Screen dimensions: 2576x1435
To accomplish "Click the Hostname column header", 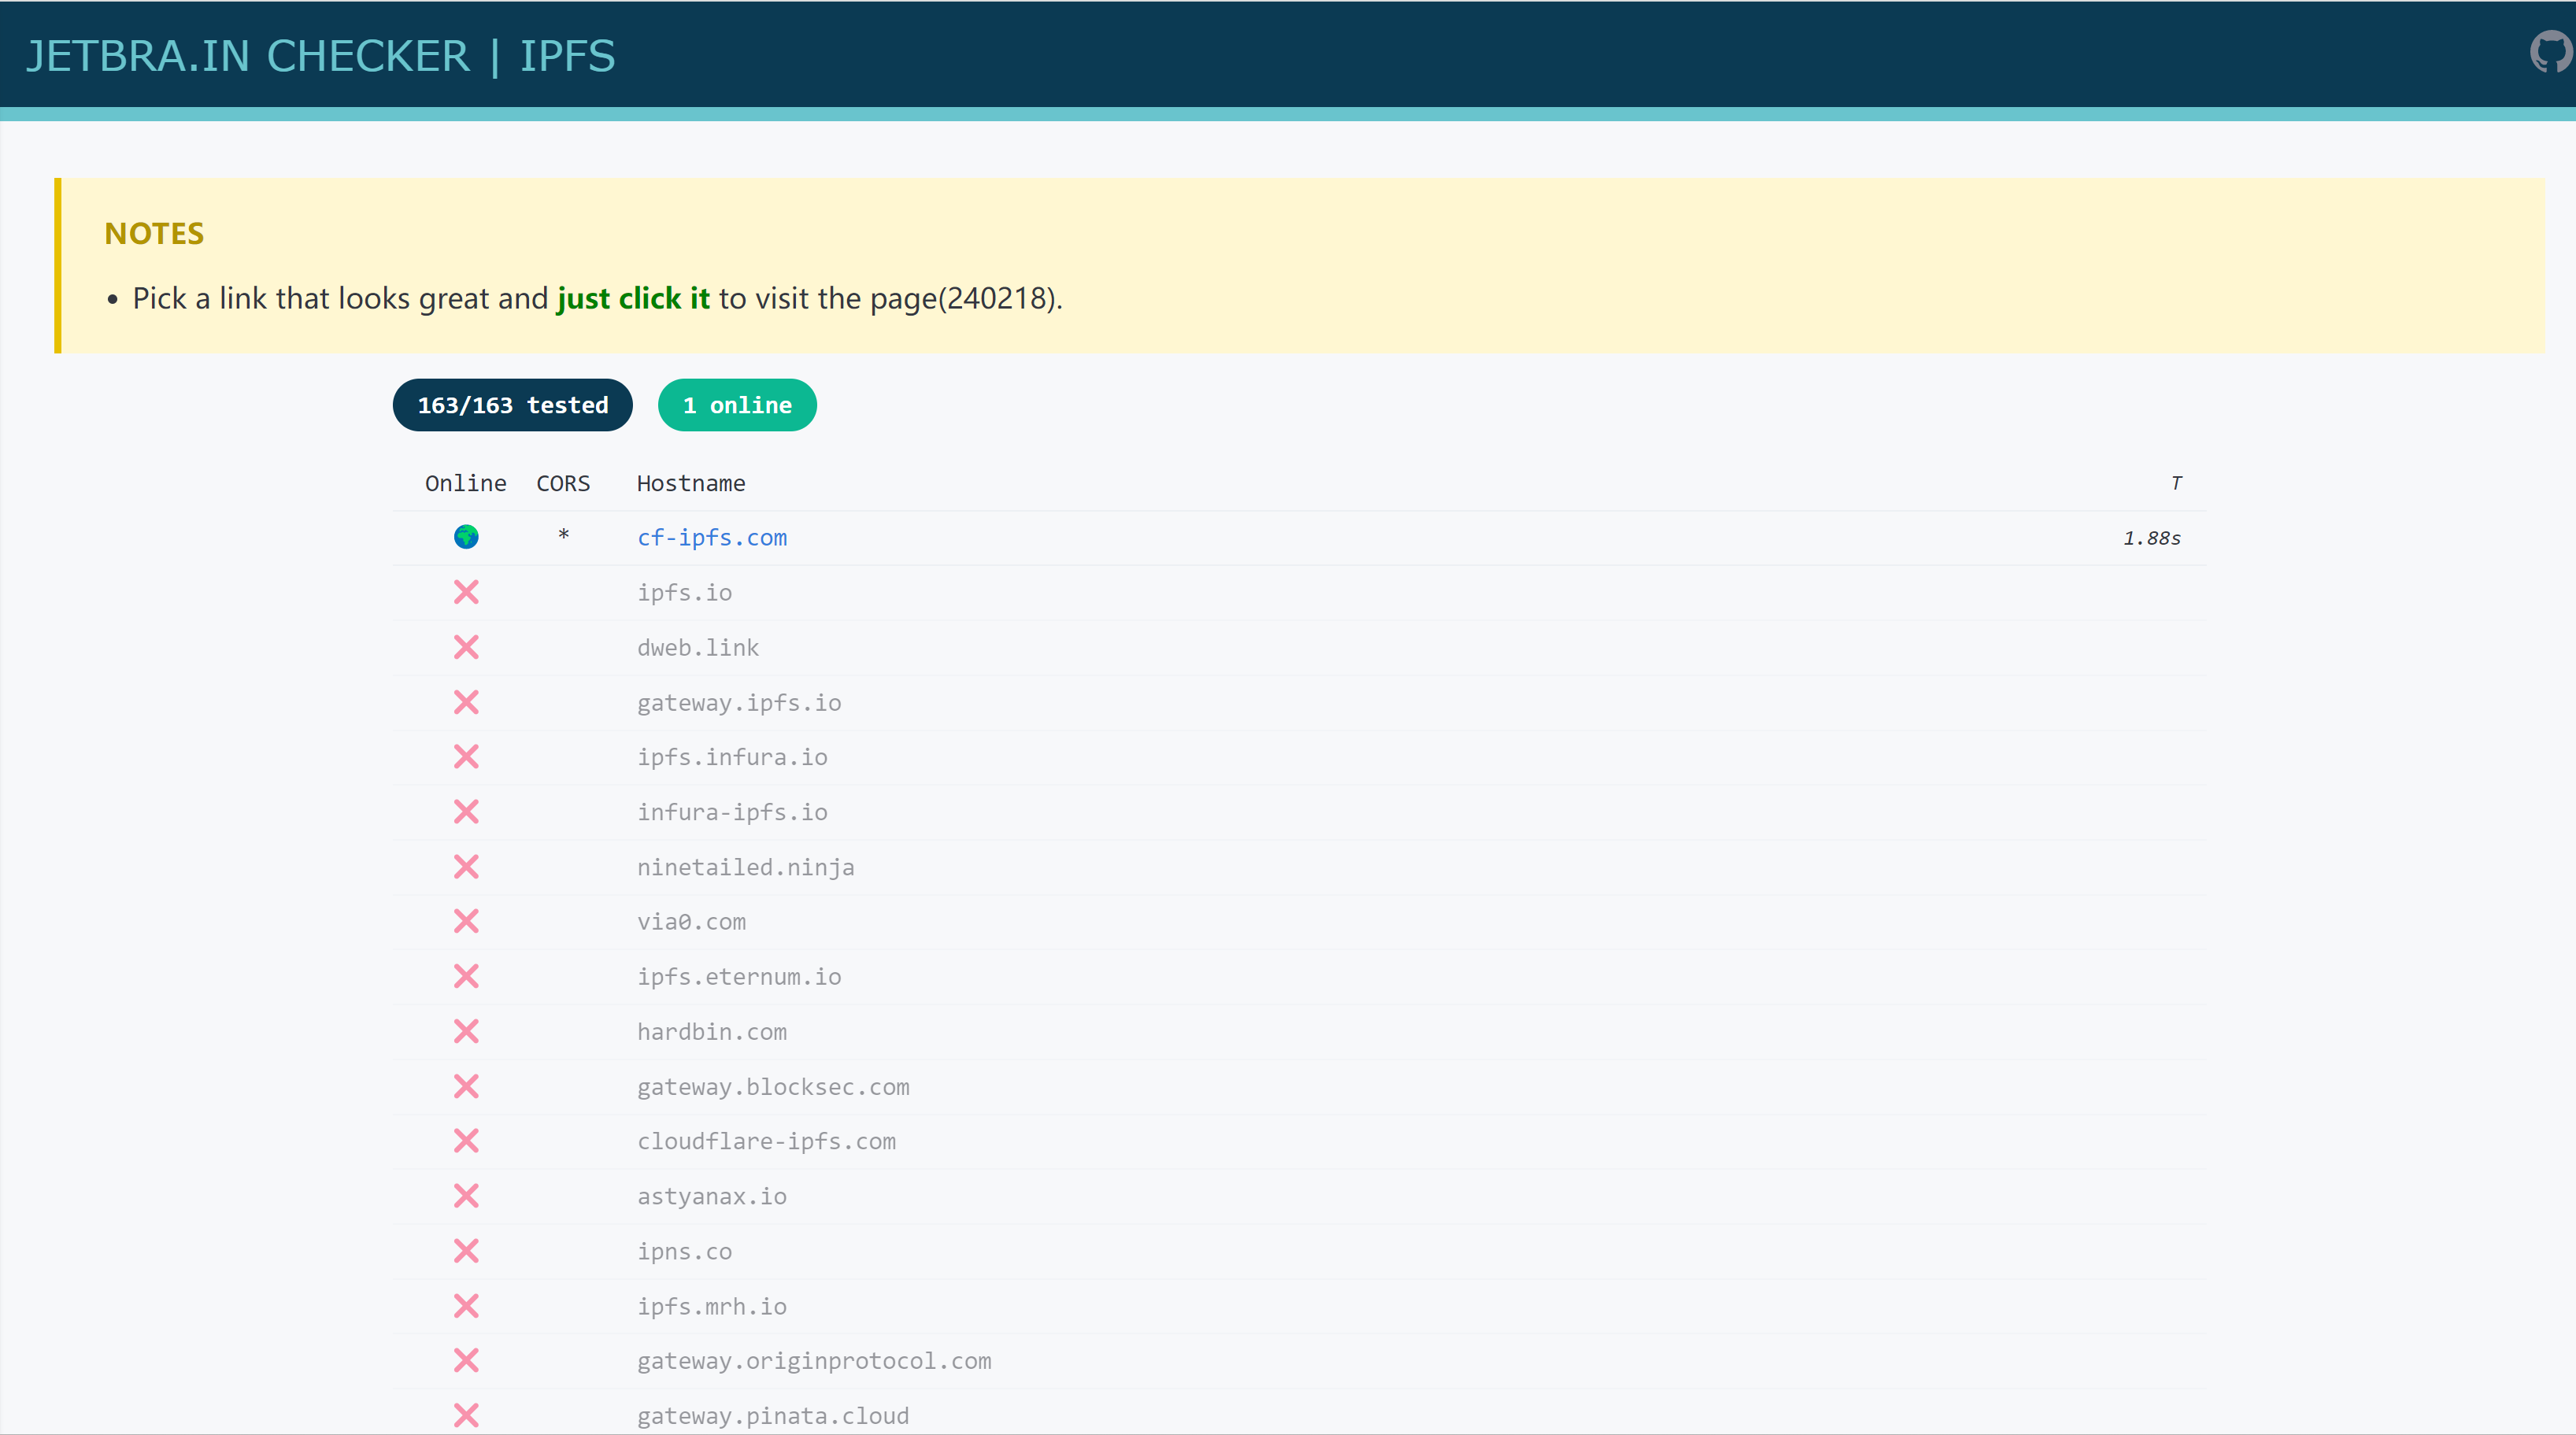I will click(691, 483).
